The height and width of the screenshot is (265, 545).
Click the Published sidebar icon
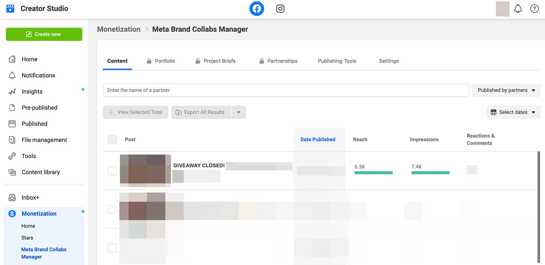tap(12, 124)
